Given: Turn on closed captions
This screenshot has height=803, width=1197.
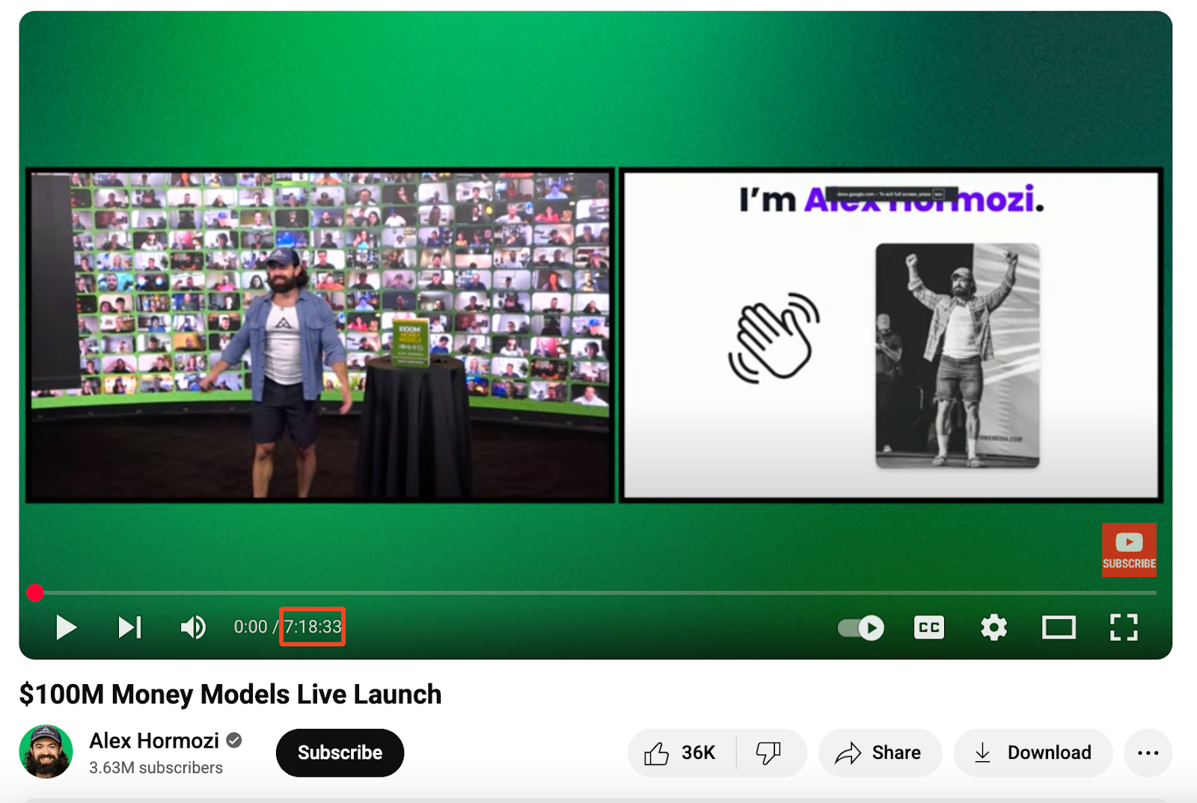Looking at the screenshot, I should (x=928, y=627).
